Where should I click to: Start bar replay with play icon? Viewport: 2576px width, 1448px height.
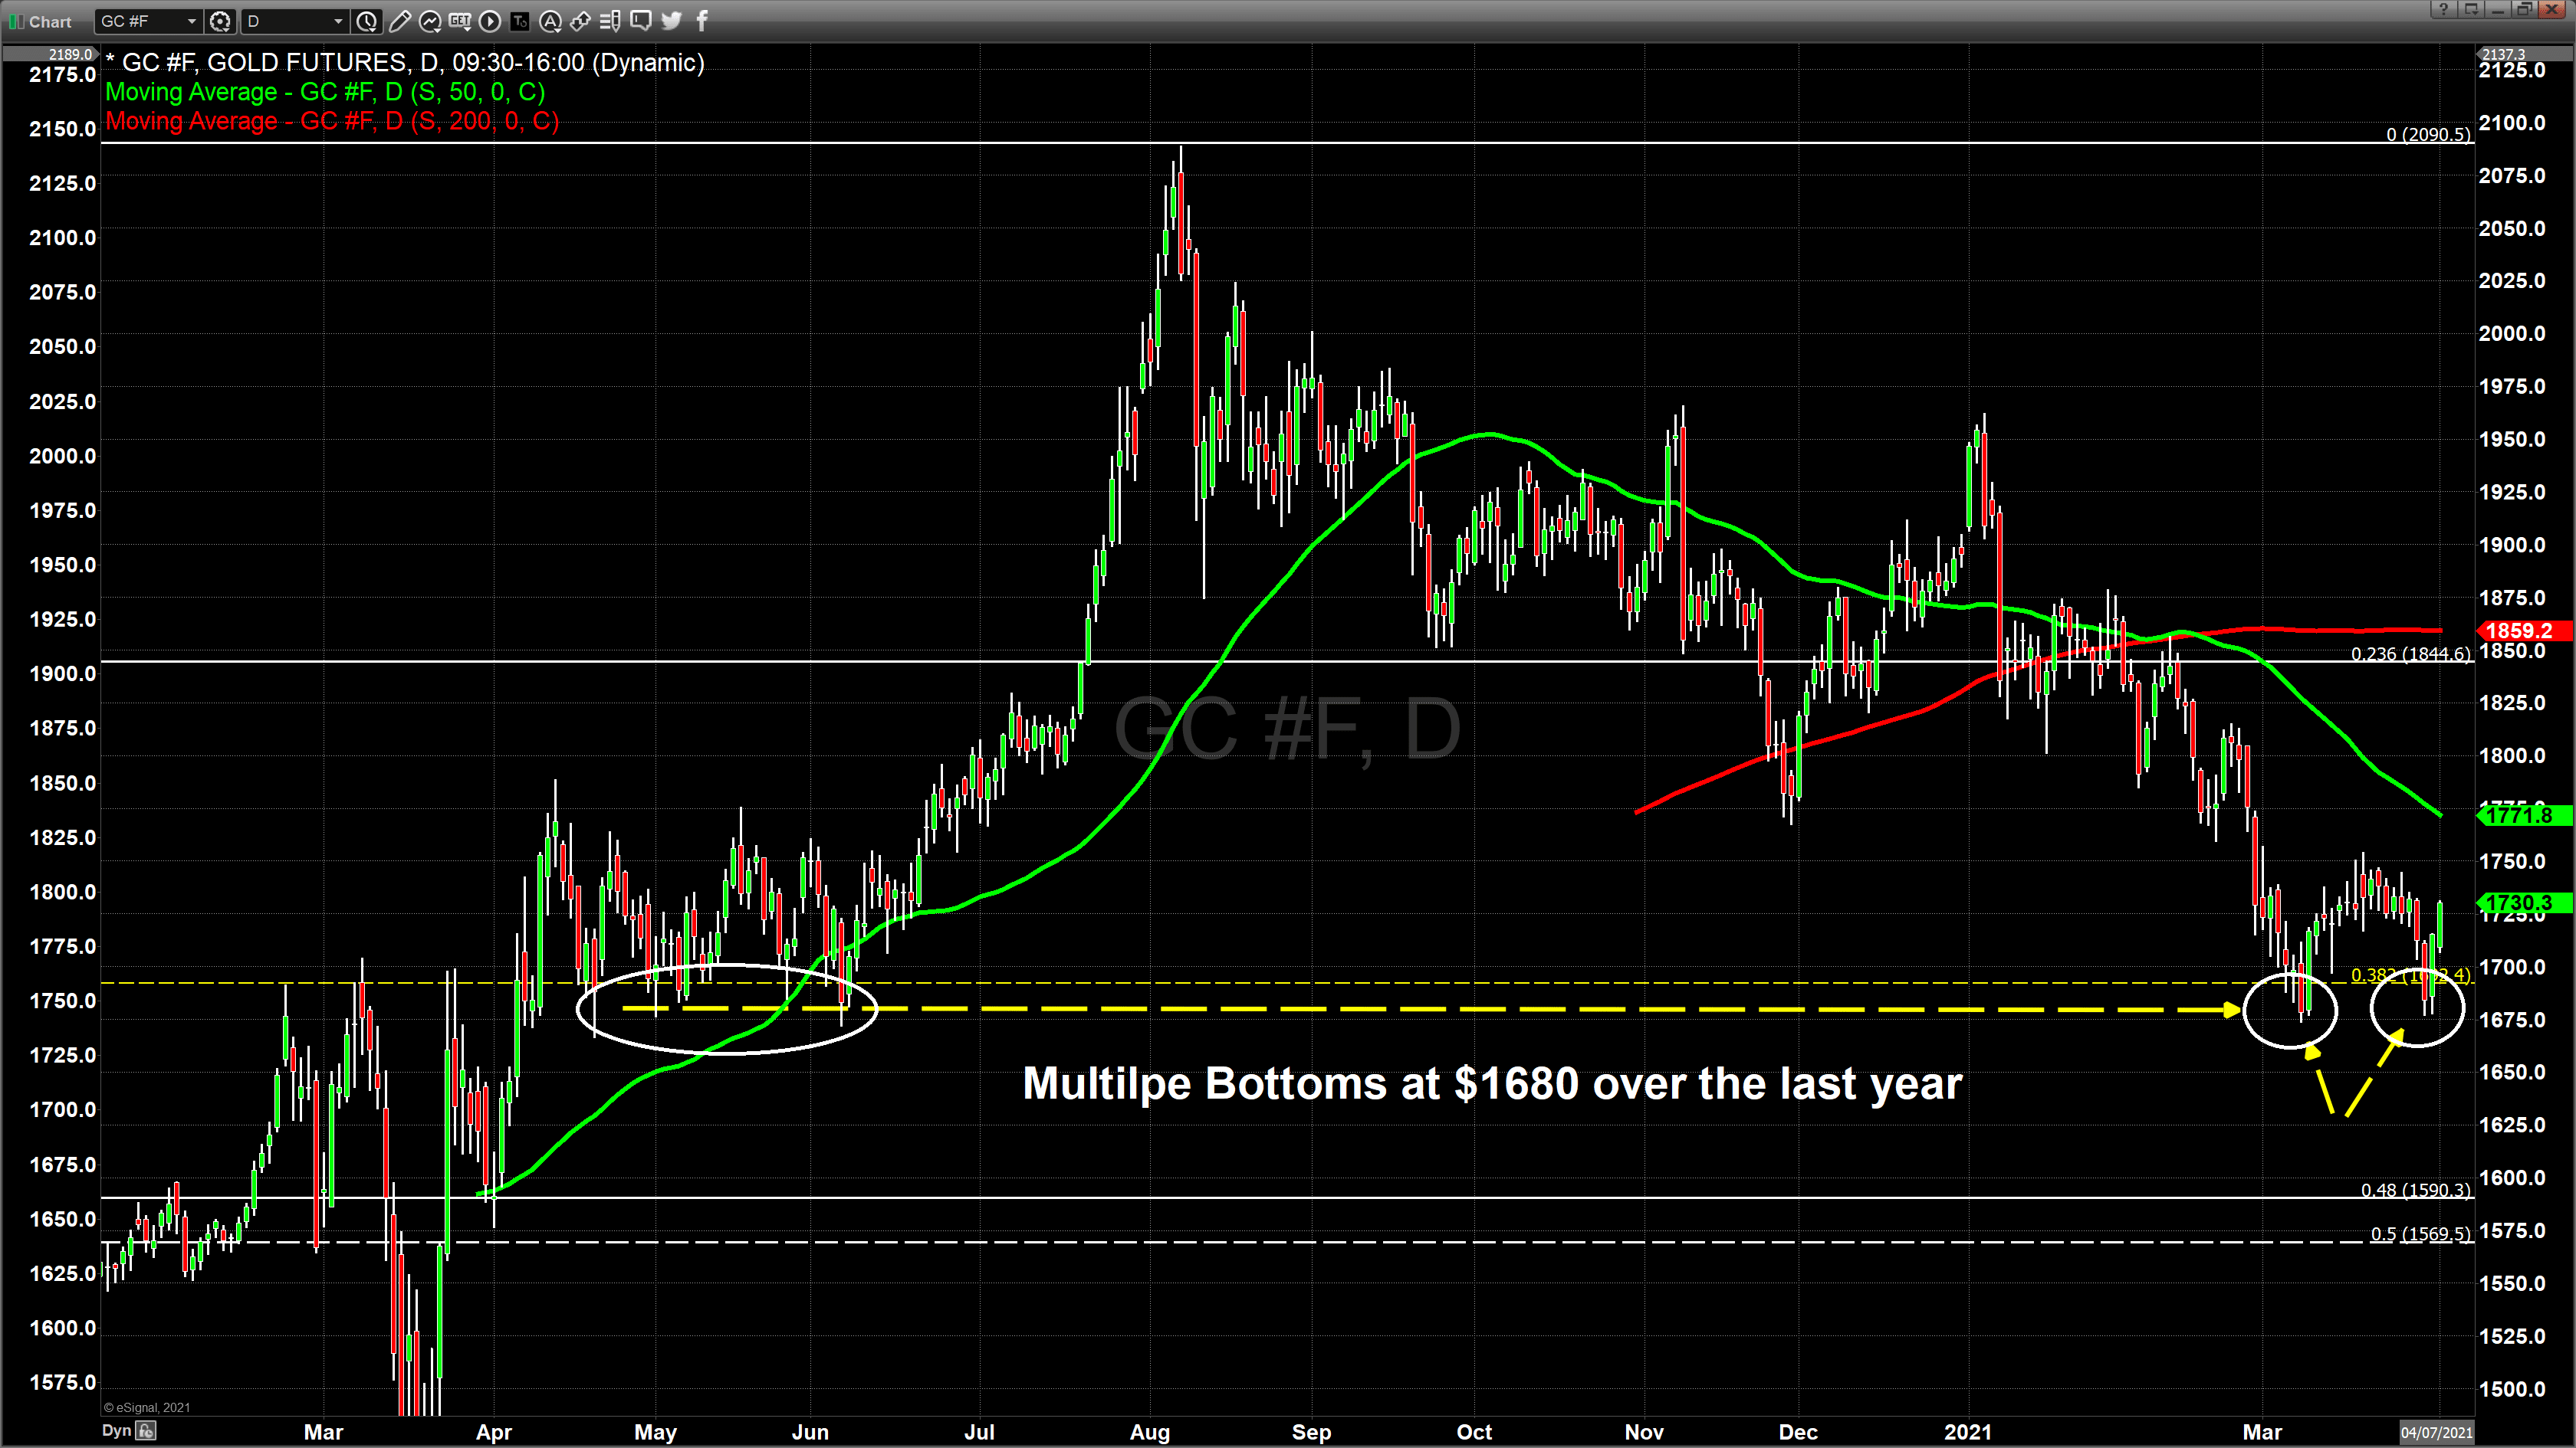(490, 21)
